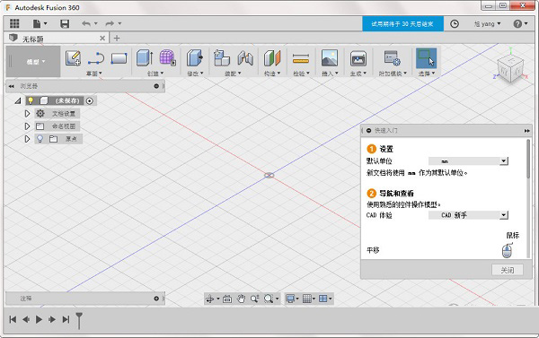This screenshot has width=539, height=338.
Task: Open the 修改 toolbar menu
Action: click(x=196, y=74)
